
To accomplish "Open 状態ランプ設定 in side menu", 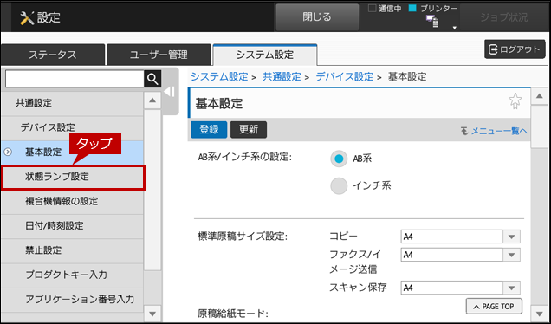I will 73,177.
